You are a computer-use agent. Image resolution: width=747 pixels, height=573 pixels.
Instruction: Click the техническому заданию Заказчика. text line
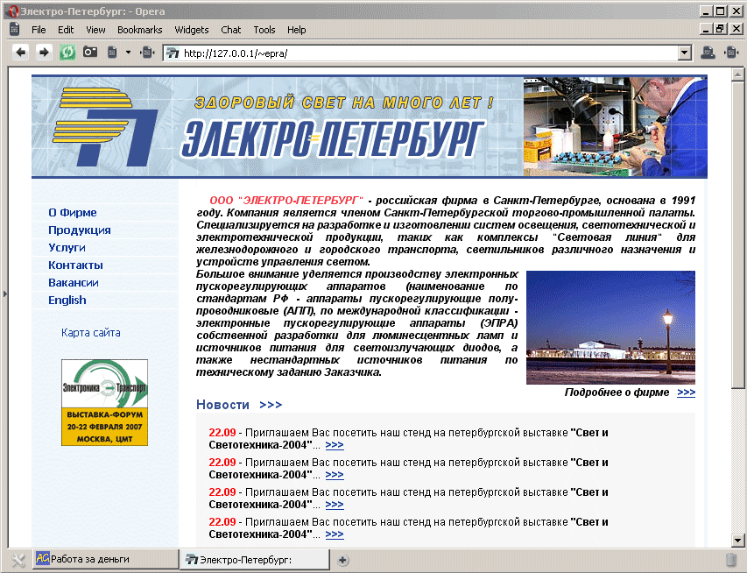289,372
